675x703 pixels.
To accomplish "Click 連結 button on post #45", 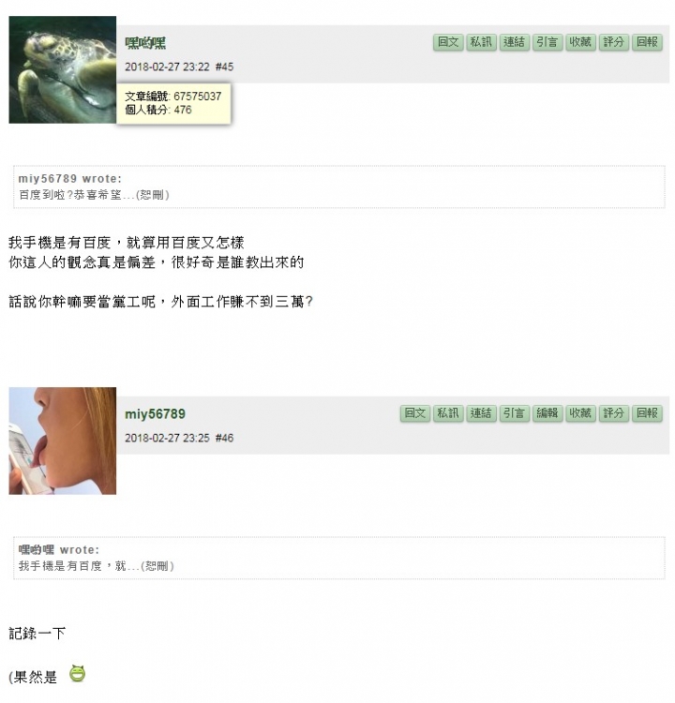I will (x=515, y=42).
